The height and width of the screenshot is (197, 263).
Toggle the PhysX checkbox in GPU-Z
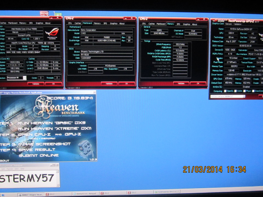(244, 91)
